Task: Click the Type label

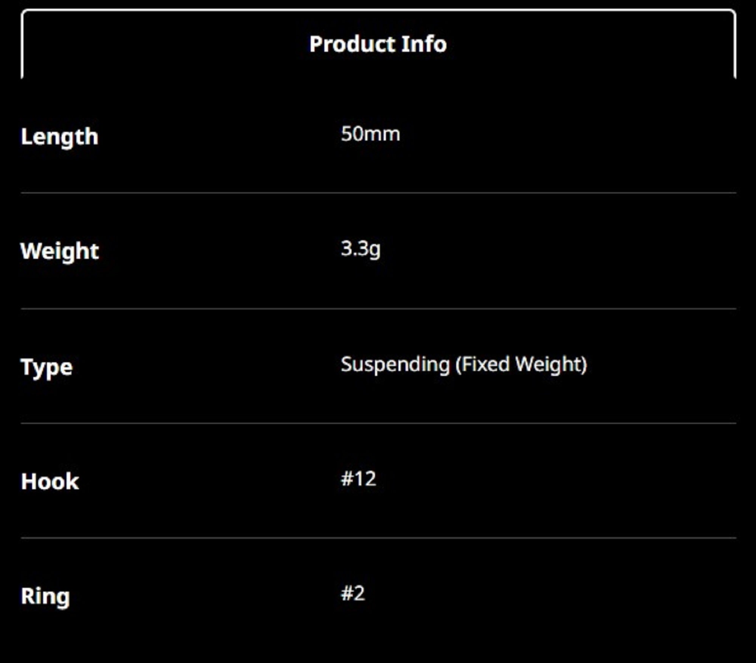Action: tap(46, 367)
